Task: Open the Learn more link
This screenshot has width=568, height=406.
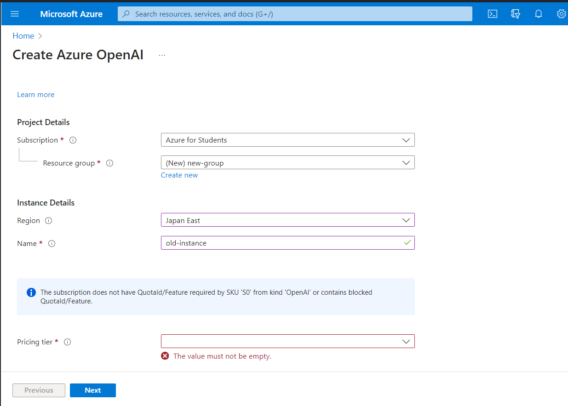Action: (x=35, y=94)
